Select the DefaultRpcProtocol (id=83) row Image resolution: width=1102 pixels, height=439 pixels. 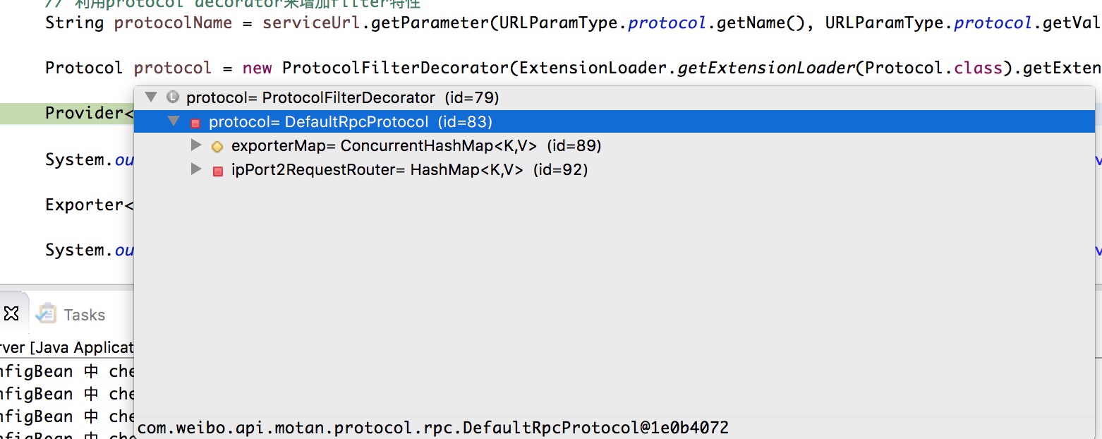pos(351,122)
